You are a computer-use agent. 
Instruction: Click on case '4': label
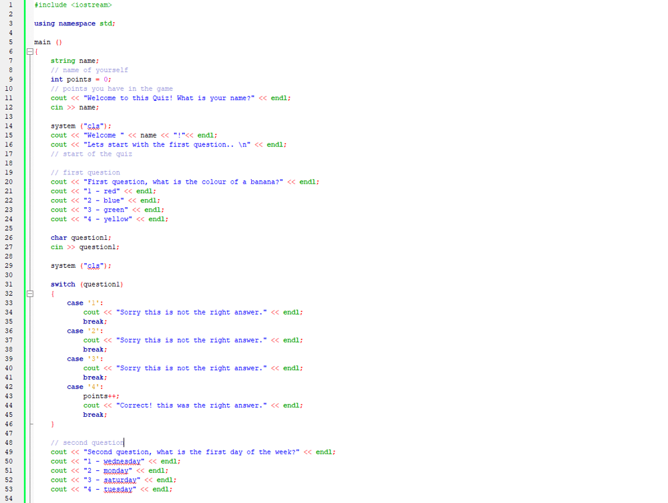coord(85,387)
